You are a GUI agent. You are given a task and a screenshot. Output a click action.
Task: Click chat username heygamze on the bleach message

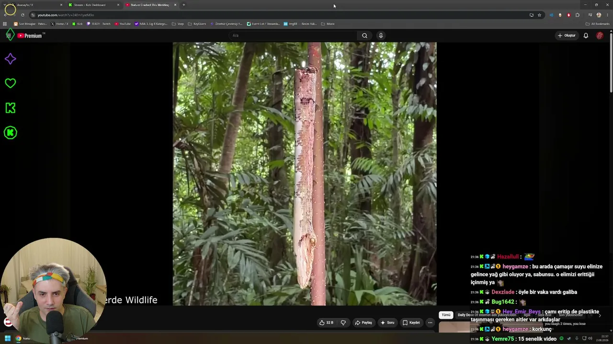(515, 267)
